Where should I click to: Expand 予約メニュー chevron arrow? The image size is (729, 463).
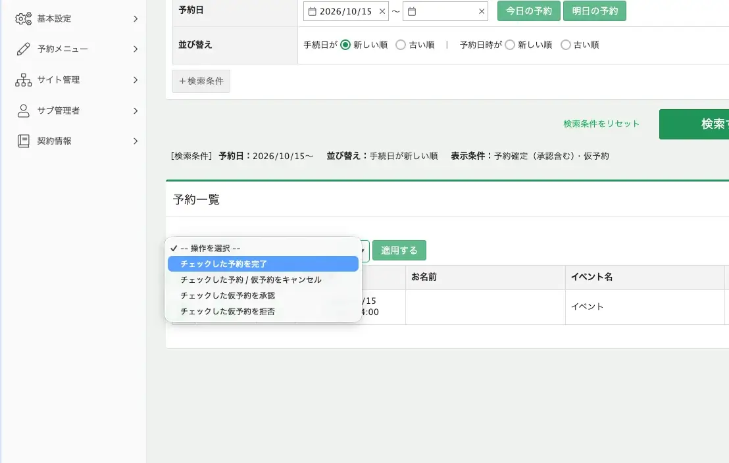(x=136, y=49)
